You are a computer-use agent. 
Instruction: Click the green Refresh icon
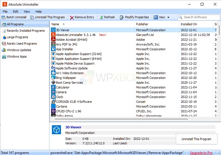(101, 17)
